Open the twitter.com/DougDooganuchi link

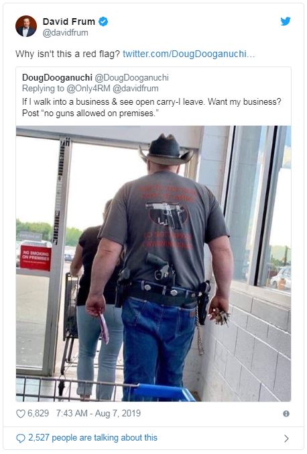tap(189, 54)
